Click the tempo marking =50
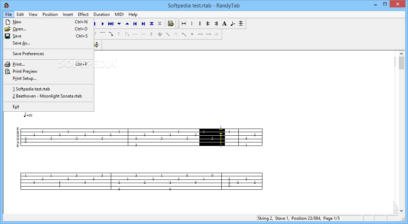The image size is (408, 224). 28,115
